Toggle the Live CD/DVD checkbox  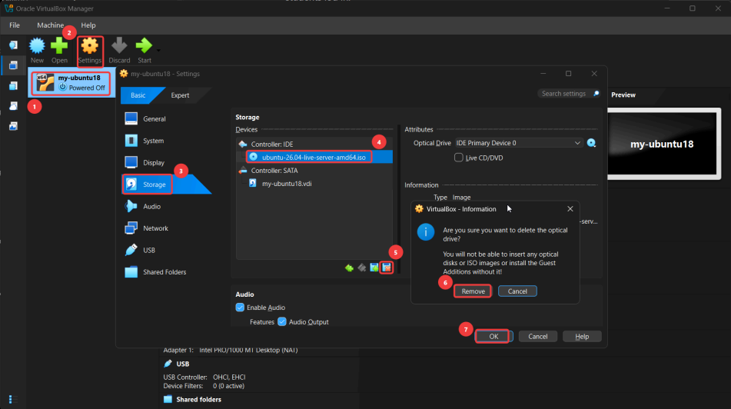coord(459,158)
